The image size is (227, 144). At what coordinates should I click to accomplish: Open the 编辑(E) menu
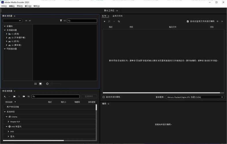pos(12,6)
